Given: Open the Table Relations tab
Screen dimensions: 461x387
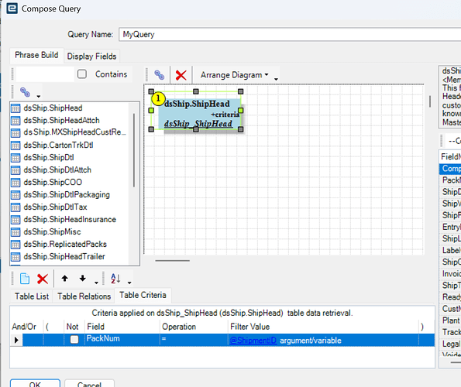Looking at the screenshot, I should pyautogui.click(x=84, y=296).
